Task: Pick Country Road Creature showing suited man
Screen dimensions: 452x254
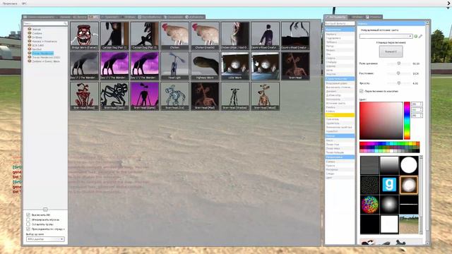Action: pyautogui.click(x=266, y=36)
